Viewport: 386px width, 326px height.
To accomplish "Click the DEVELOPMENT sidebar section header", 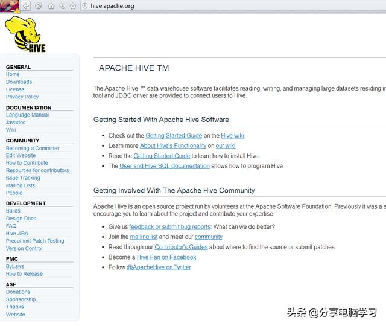I will coord(26,203).
